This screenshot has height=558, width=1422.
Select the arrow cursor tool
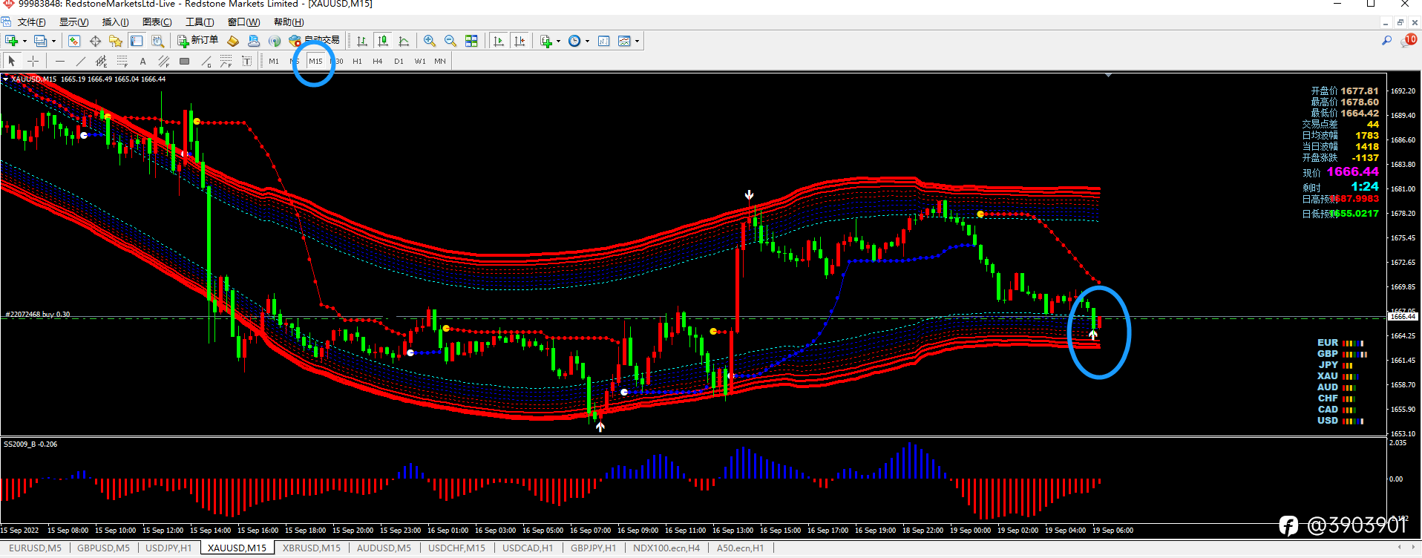click(x=12, y=61)
